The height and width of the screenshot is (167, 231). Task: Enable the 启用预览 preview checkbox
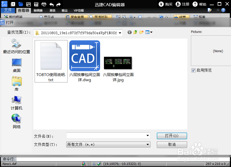coord(193,70)
